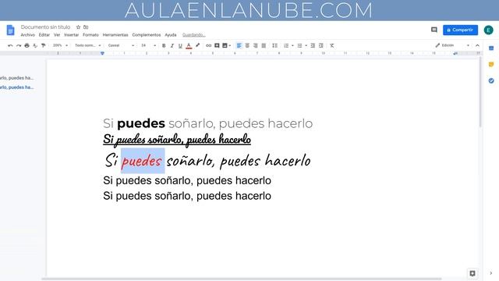Justify the text
Viewport: 499px width, 281px height.
[x=264, y=45]
